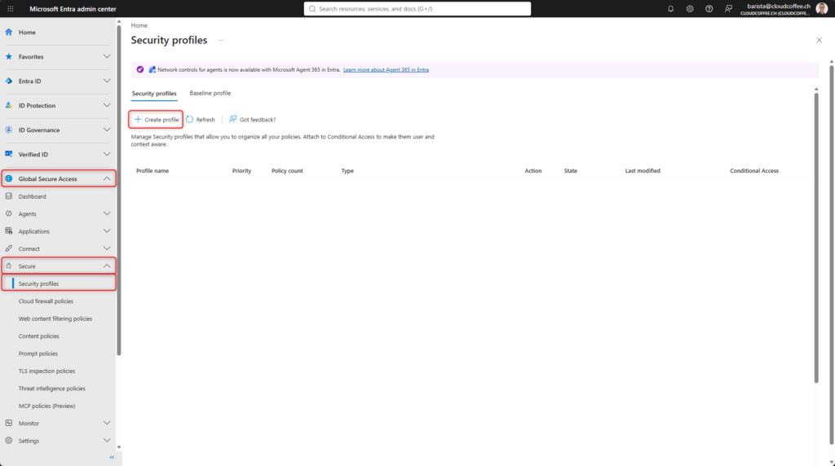Collapse the Global Secure Access chevron
Screen dimensions: 835x466
click(x=107, y=178)
